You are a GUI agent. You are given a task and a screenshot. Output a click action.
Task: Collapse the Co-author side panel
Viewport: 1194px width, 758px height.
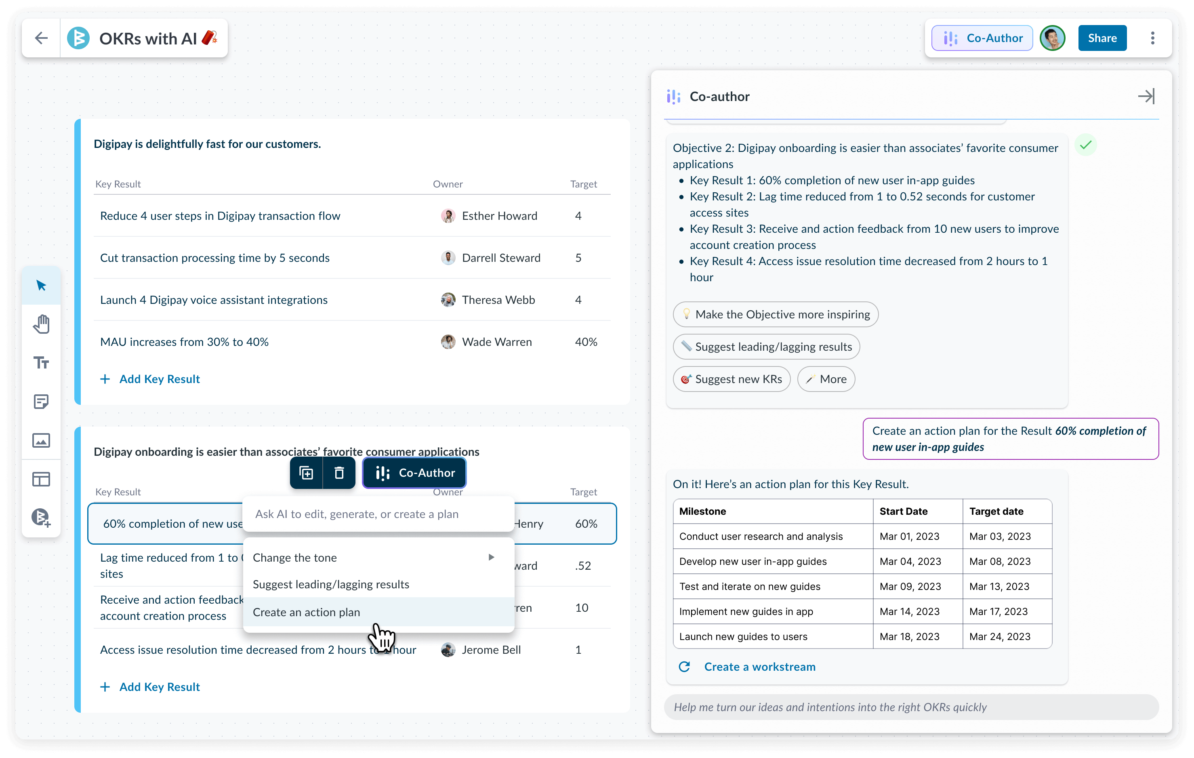1146,96
